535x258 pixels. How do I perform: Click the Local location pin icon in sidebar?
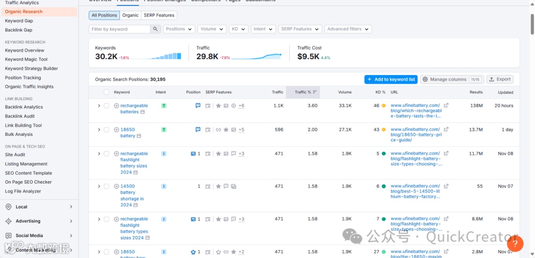(8, 207)
